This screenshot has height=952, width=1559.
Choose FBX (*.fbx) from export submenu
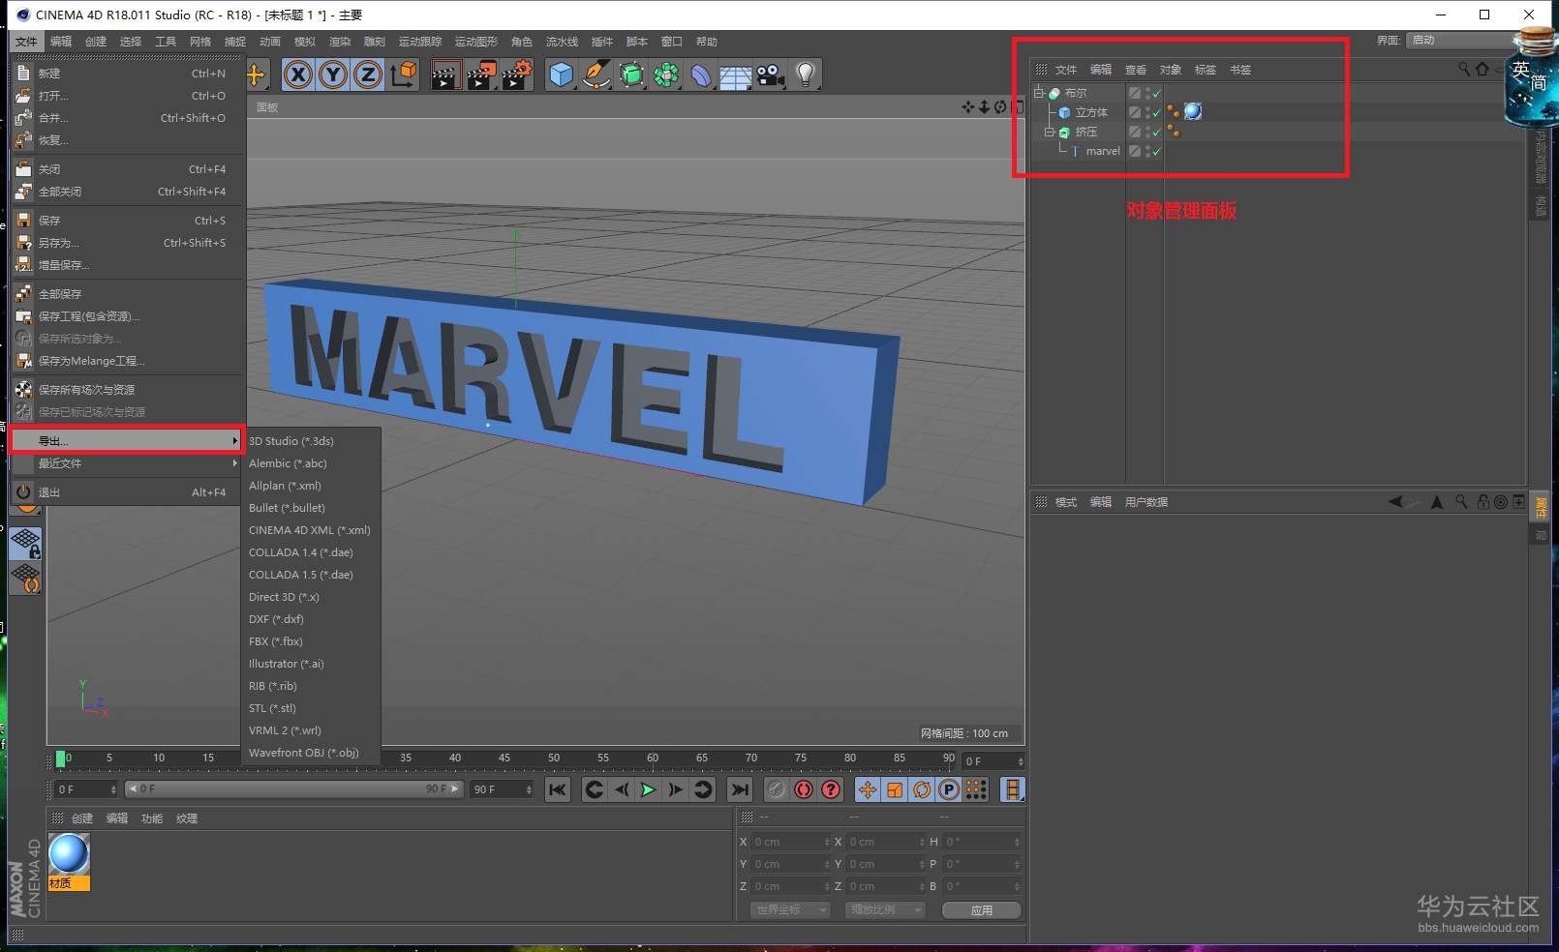[276, 641]
